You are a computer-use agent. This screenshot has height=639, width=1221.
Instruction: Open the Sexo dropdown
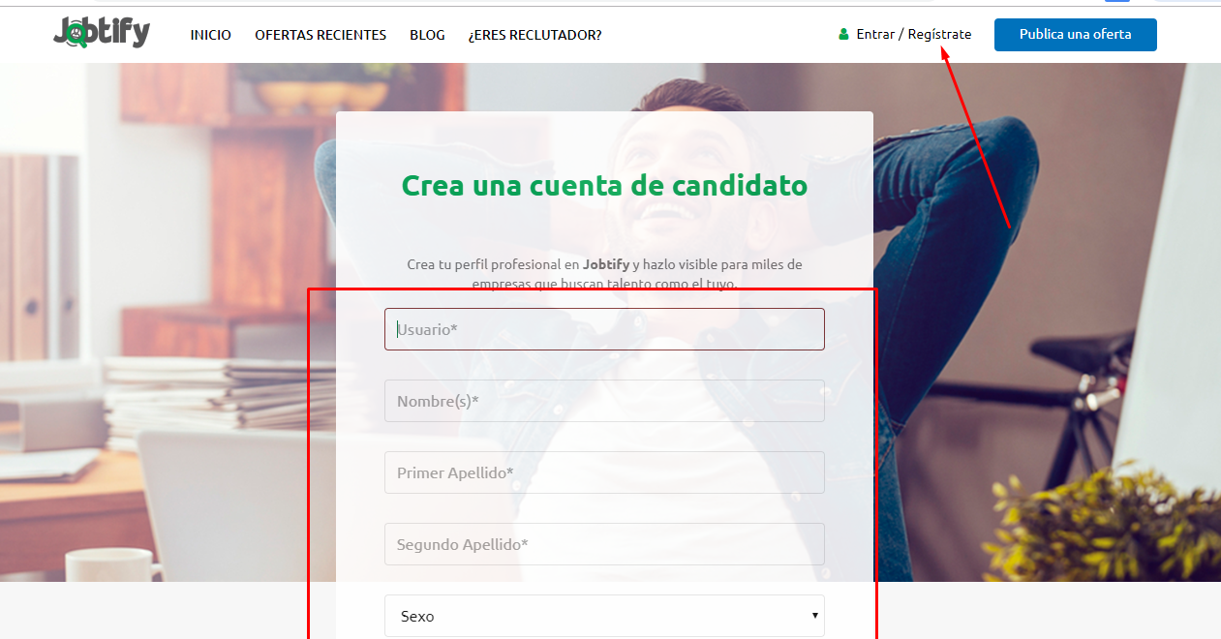pos(604,616)
